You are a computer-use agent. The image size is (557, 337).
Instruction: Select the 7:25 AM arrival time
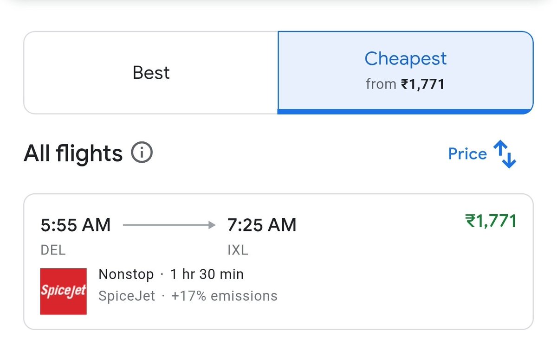click(x=262, y=225)
